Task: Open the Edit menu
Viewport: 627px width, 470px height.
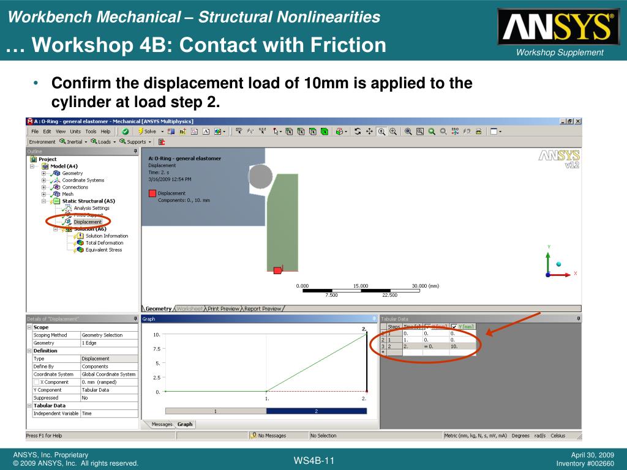Action: [x=47, y=132]
